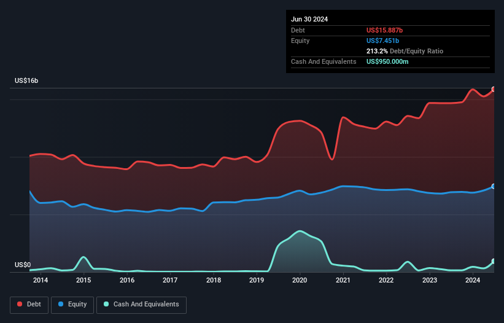Click the 2022 x-axis label
The image size is (504, 323).
pos(386,280)
